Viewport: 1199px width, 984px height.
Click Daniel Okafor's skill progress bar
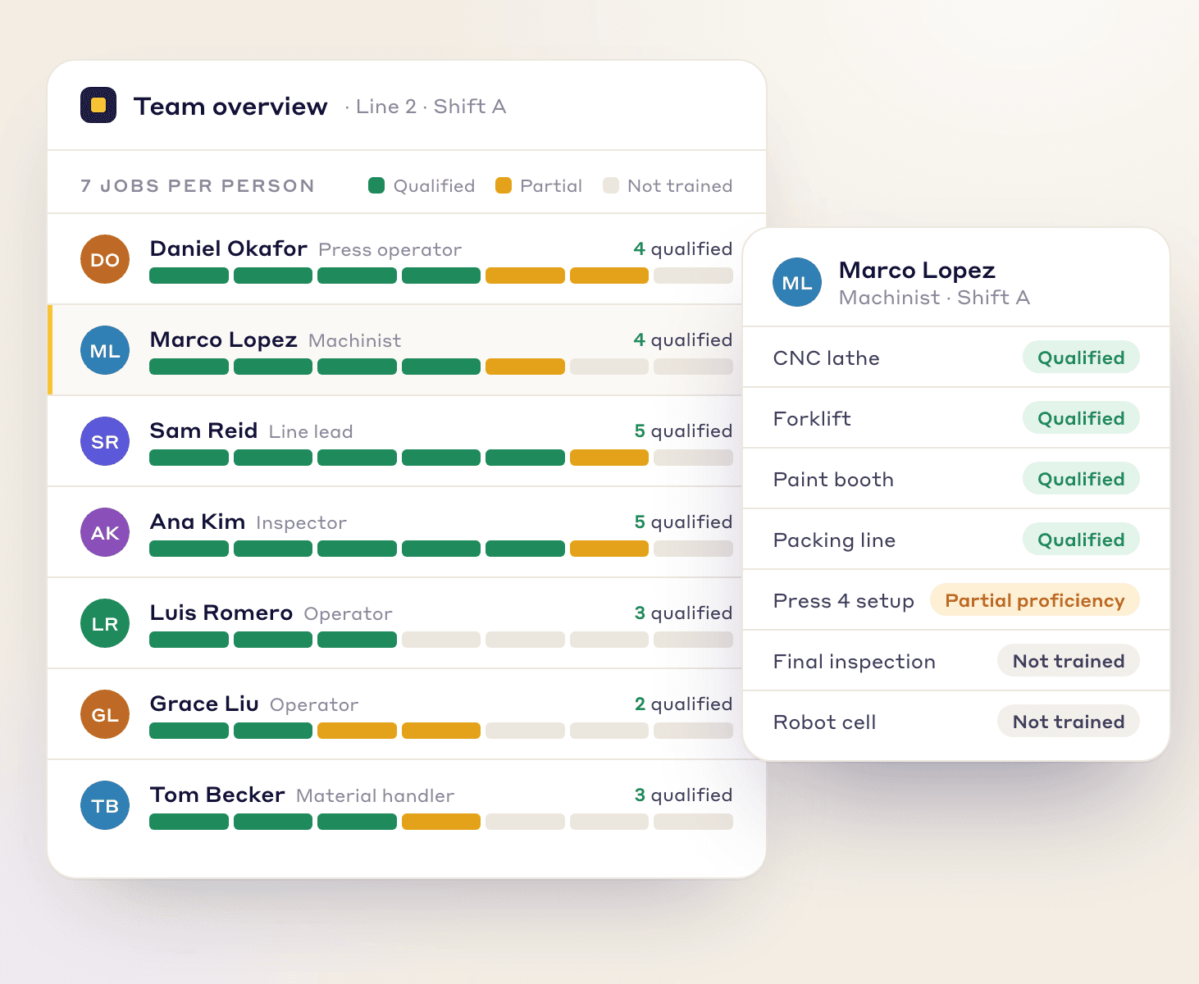coord(441,276)
